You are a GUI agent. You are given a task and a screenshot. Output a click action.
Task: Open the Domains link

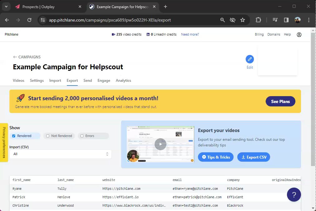tap(274, 34)
